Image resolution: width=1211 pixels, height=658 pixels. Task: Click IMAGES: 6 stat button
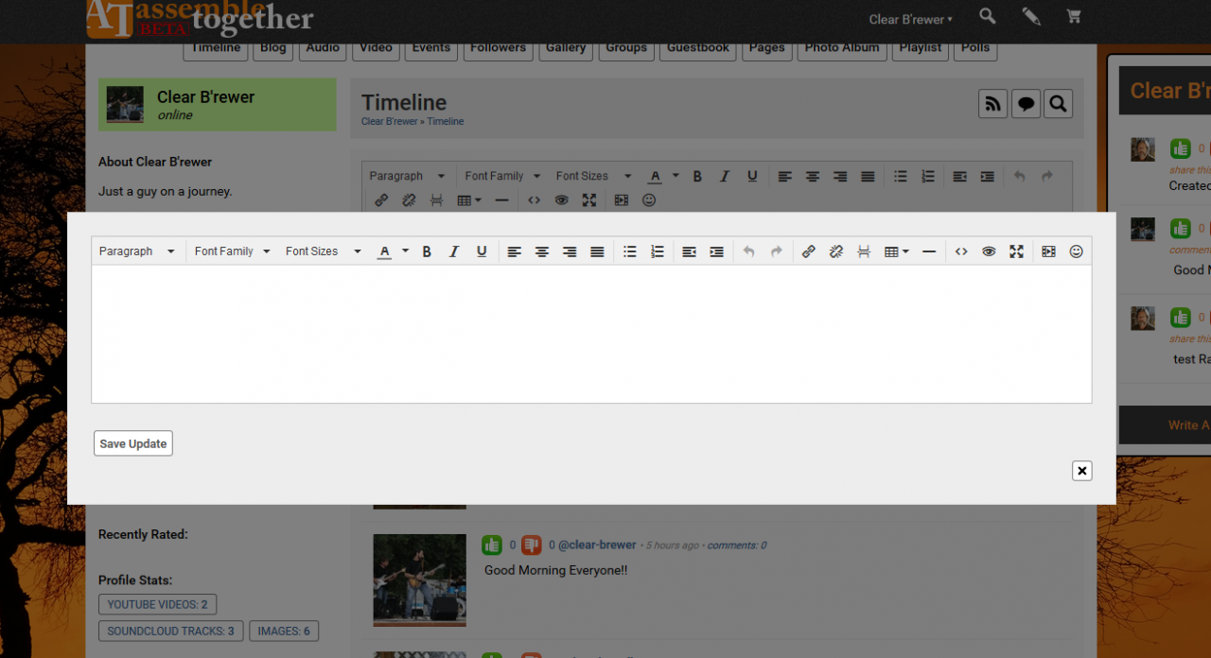(x=284, y=631)
